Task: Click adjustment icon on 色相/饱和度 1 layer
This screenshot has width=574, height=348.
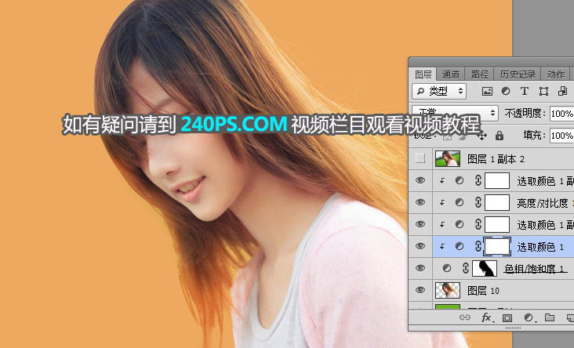Action: pos(447,268)
